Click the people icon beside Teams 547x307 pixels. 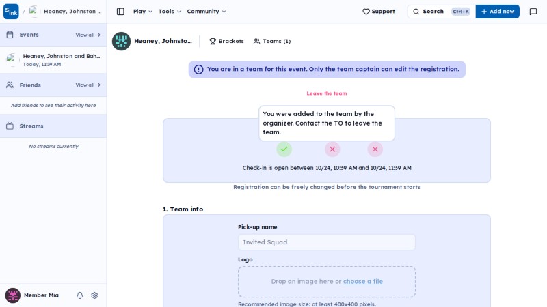[x=256, y=42]
